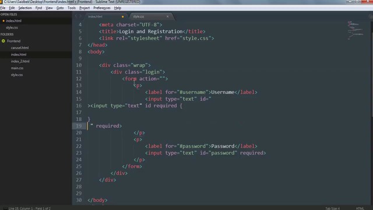Open the Preferences menu
This screenshot has height=210, width=373.
pyautogui.click(x=102, y=8)
